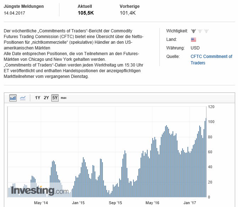Switch chart to line view icon

[x=23, y=98]
